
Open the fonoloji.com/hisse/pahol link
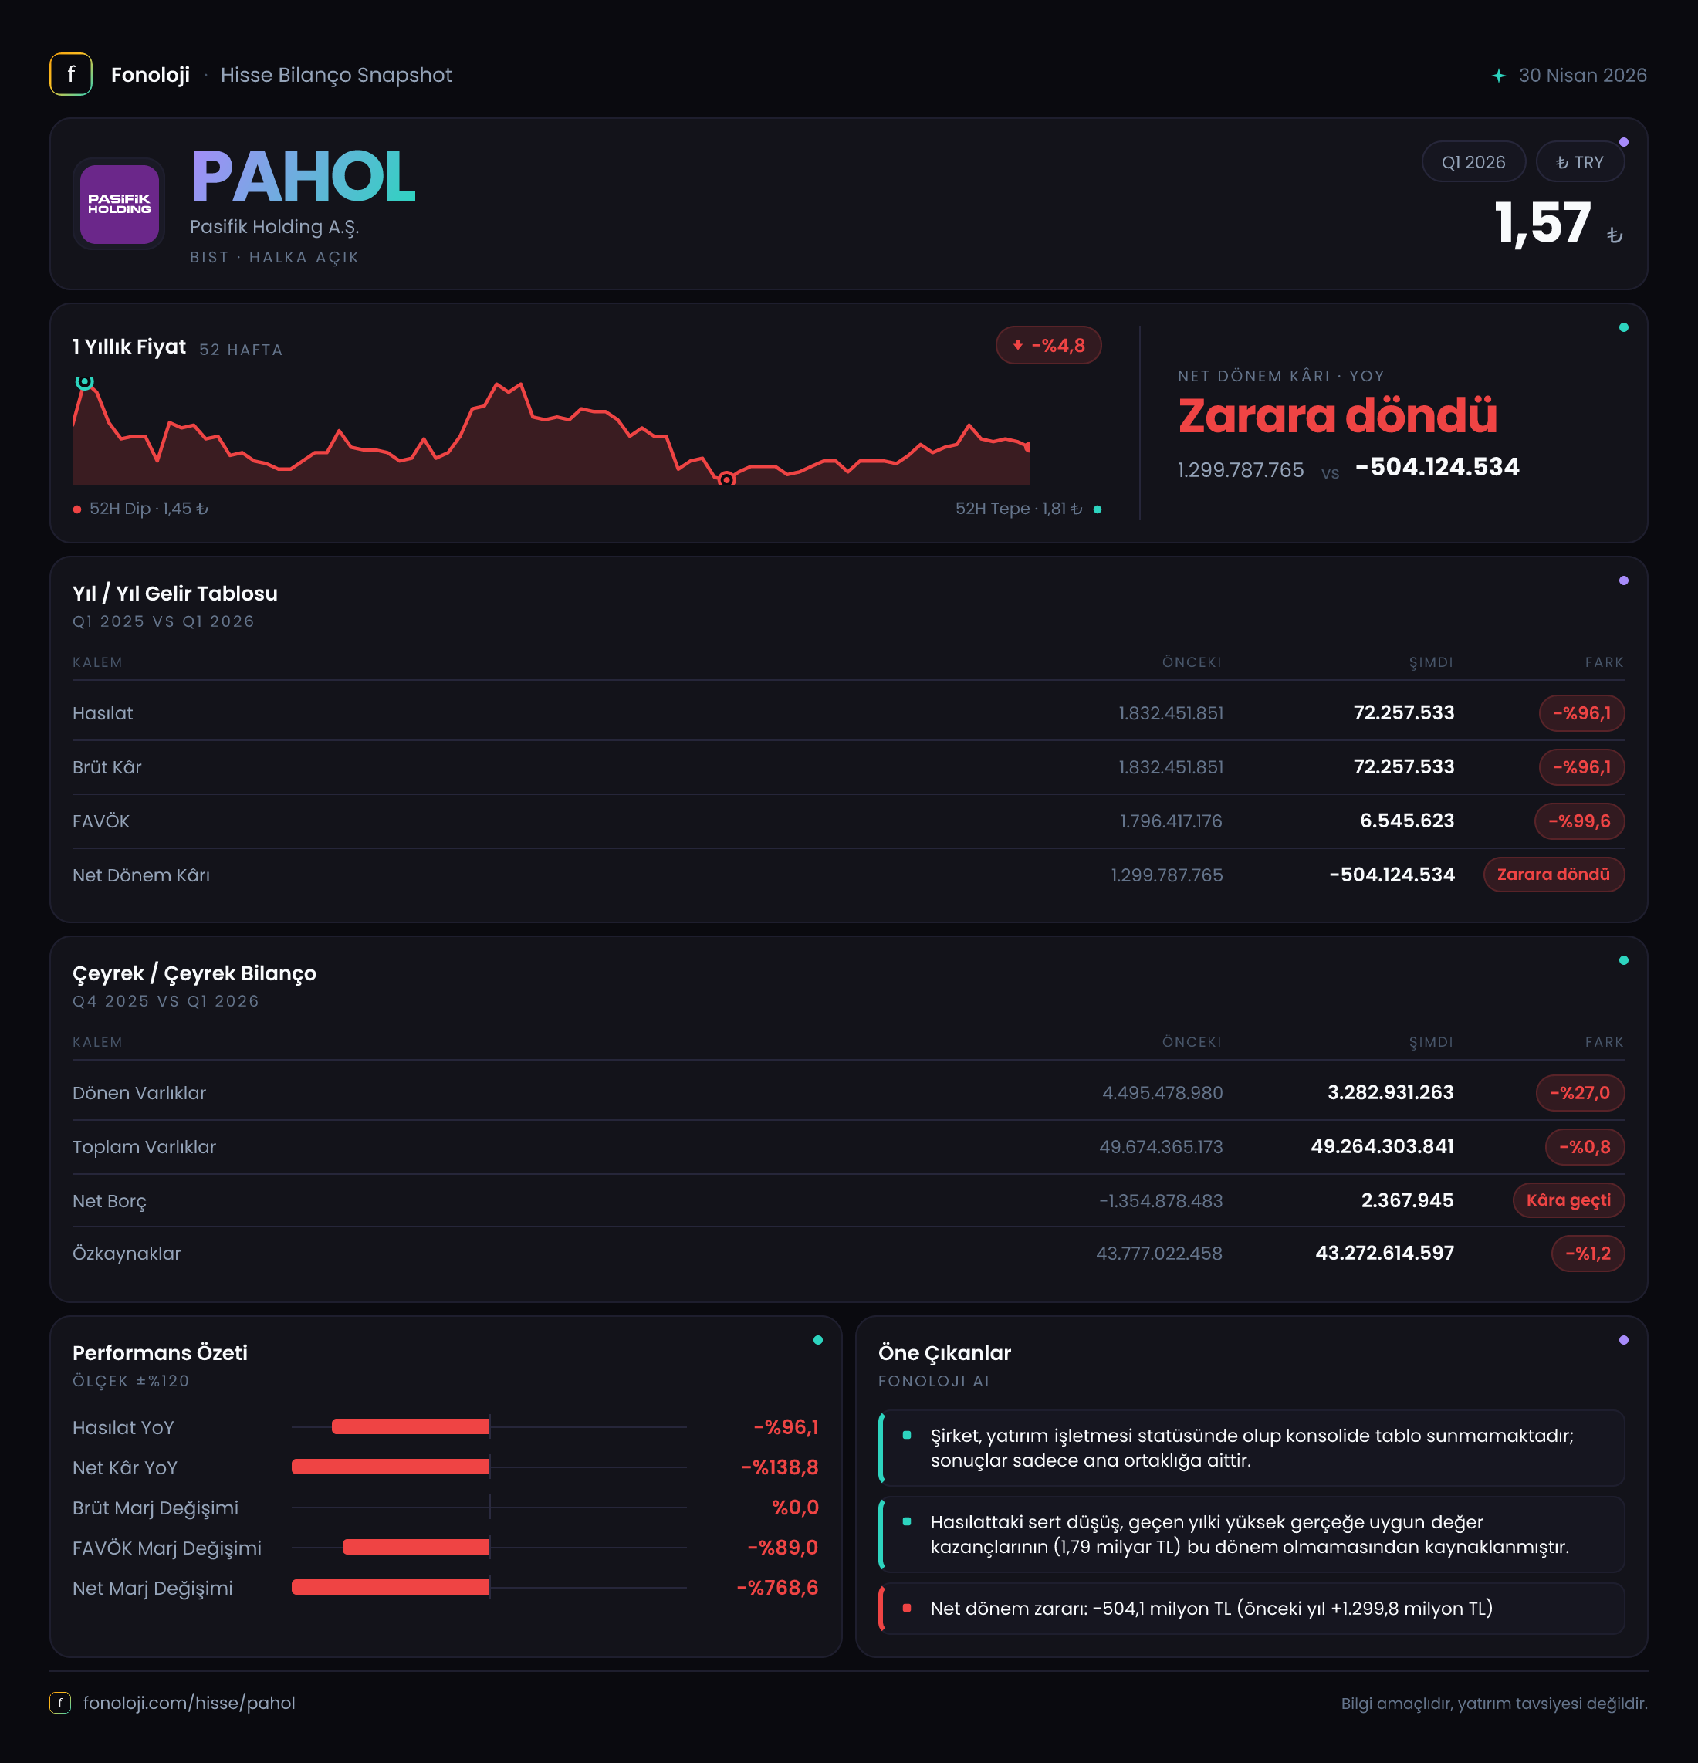pyautogui.click(x=189, y=1703)
